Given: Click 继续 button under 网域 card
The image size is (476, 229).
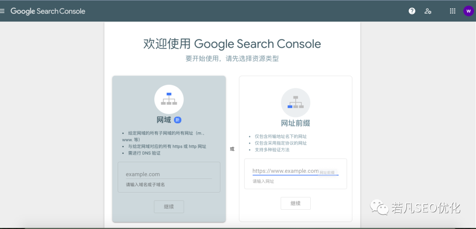Looking at the screenshot, I should coord(169,207).
